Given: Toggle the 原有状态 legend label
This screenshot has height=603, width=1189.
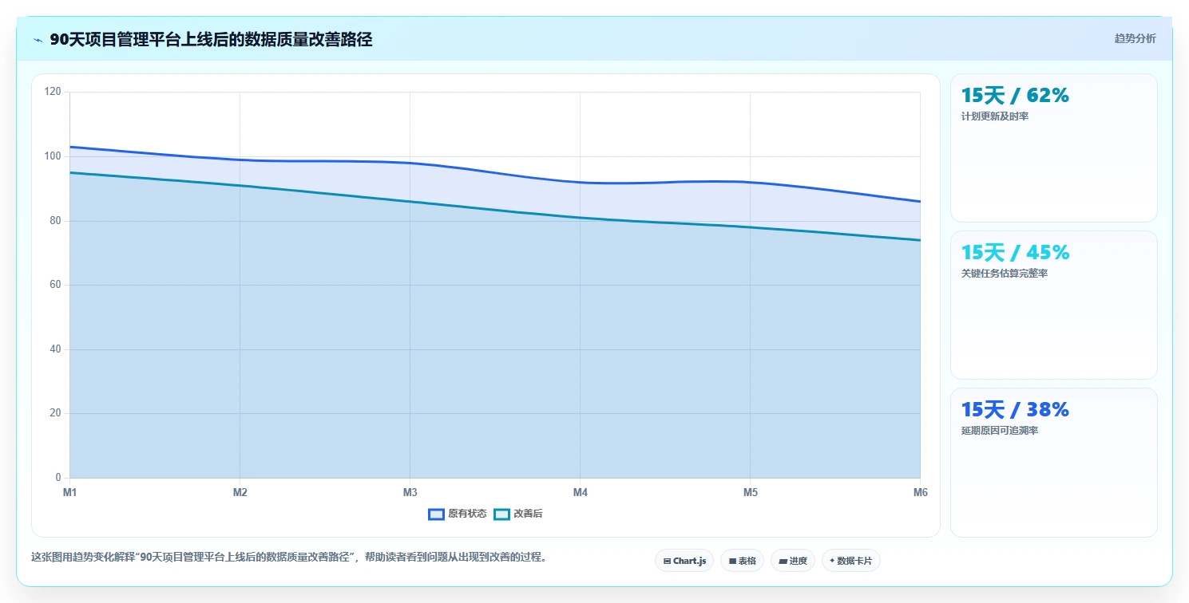Looking at the screenshot, I should point(467,514).
